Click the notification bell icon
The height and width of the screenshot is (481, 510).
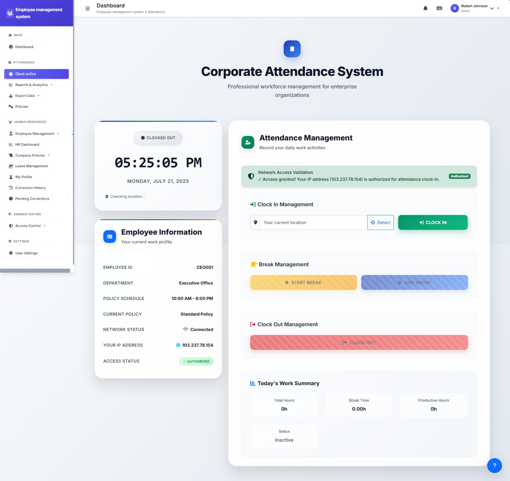pos(425,8)
